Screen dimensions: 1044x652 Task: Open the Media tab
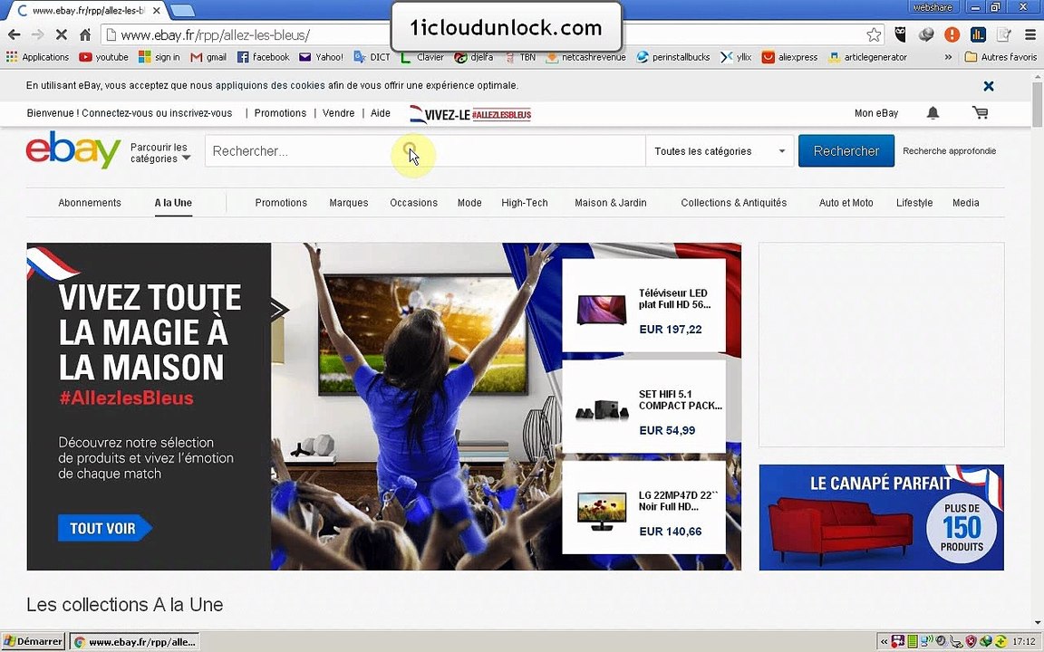pyautogui.click(x=965, y=203)
